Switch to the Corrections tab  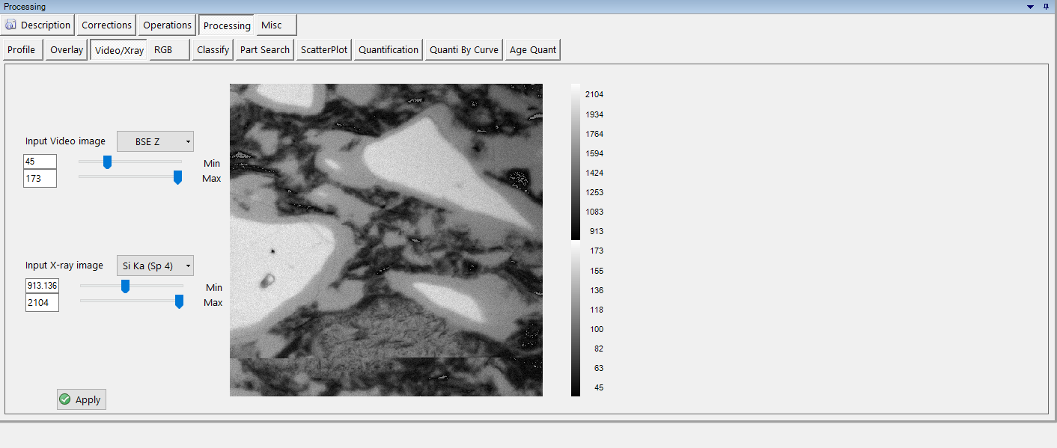(x=106, y=25)
